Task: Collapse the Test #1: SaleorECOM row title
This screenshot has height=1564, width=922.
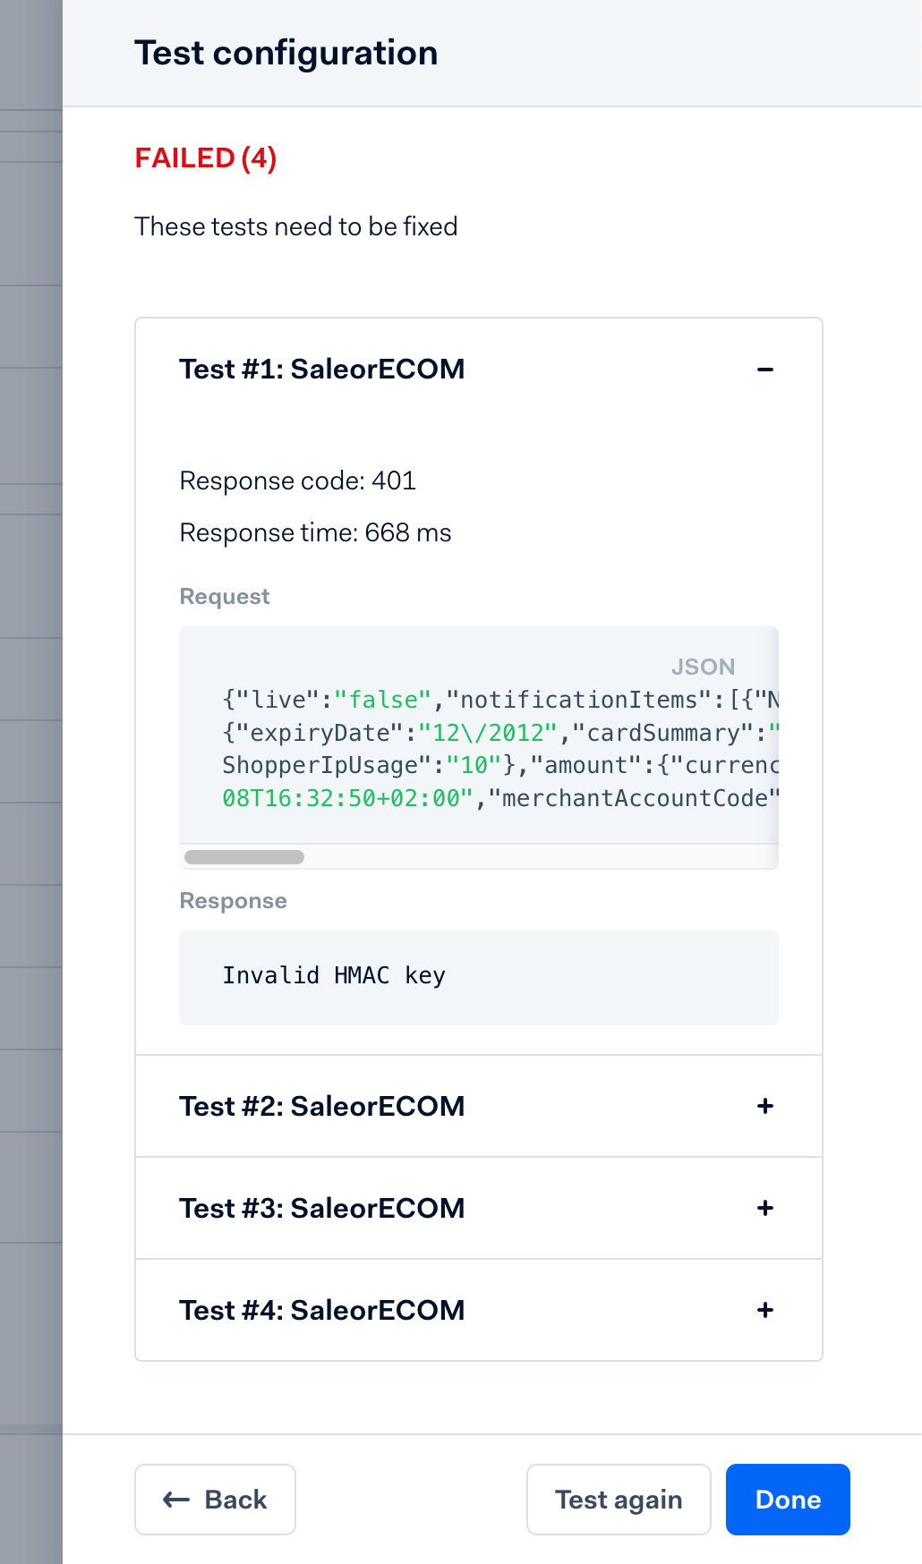Action: [x=321, y=370]
